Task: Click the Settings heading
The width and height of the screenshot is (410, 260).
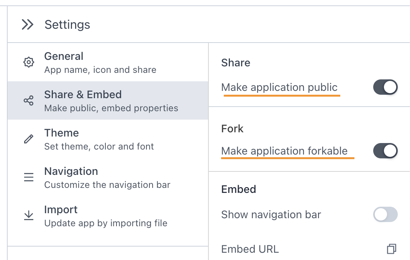Action: pyautogui.click(x=67, y=25)
